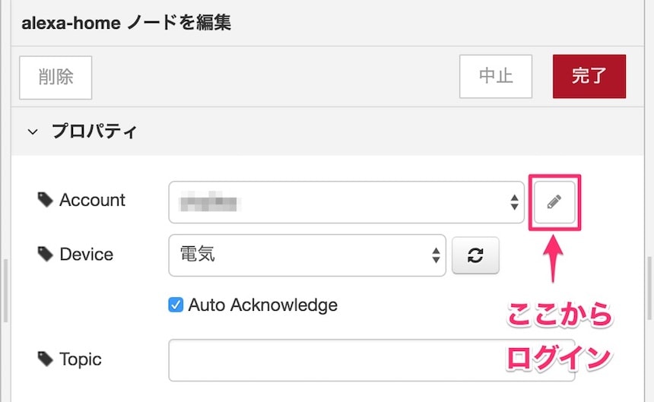Screen dimensions: 654x402
Task: Click the tag icon before Account
Action: (x=45, y=200)
